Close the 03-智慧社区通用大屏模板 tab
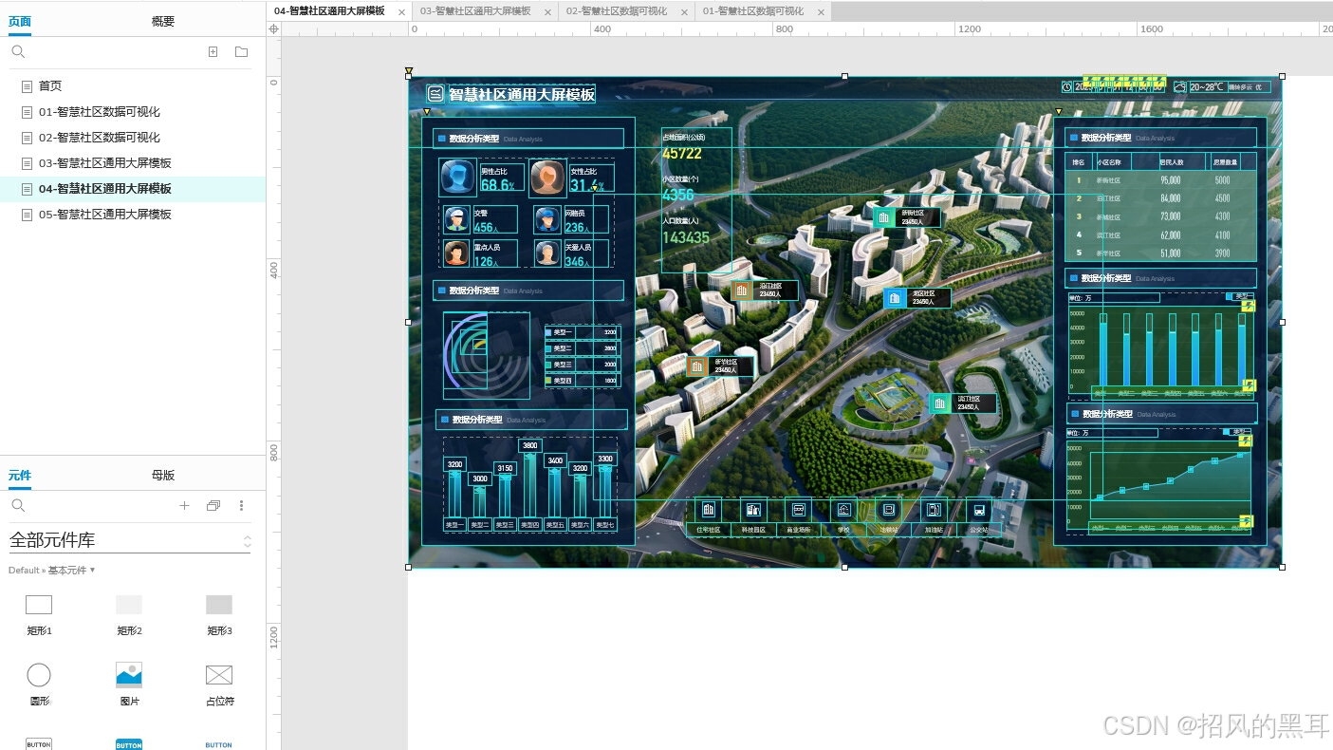 coord(547,11)
